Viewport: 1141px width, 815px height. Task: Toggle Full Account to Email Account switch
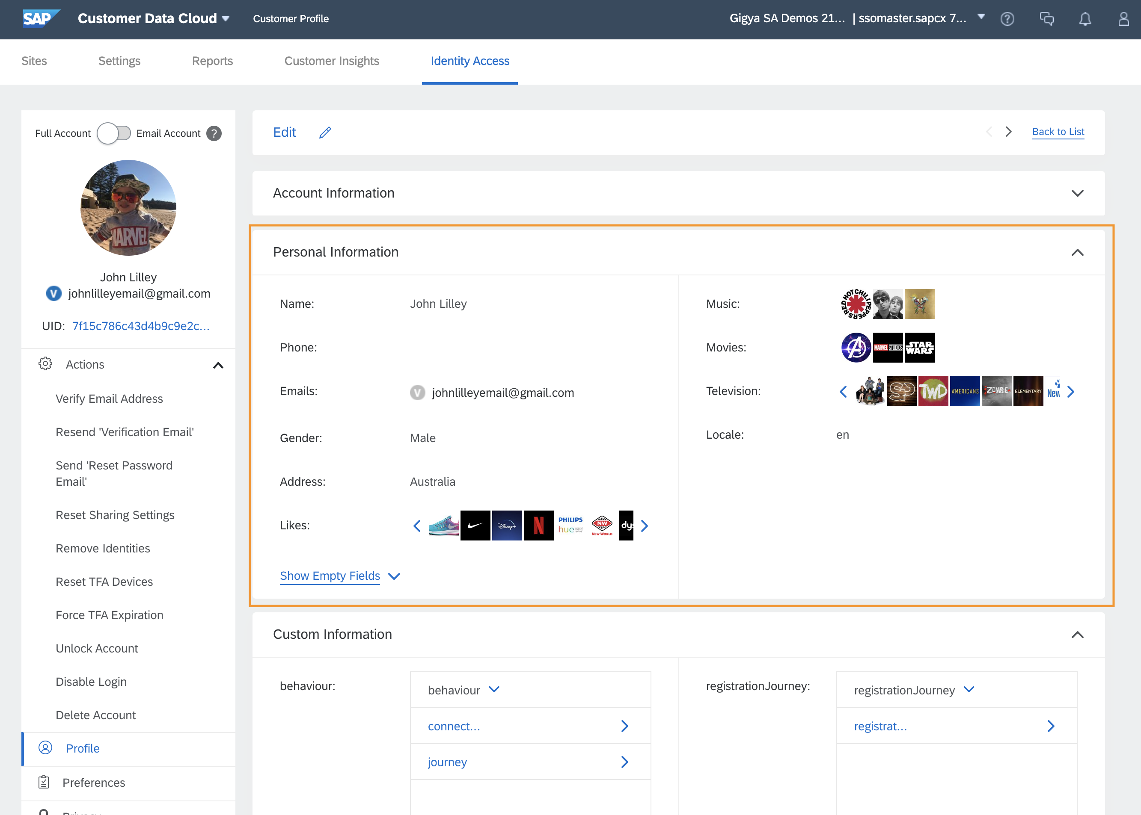click(x=114, y=133)
